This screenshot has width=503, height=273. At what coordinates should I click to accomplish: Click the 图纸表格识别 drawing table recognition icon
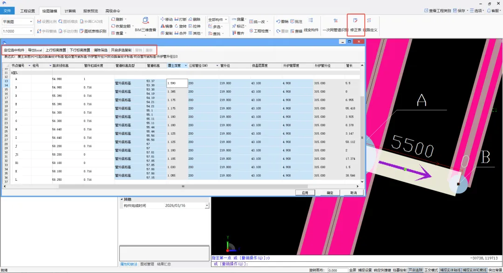click(93, 31)
